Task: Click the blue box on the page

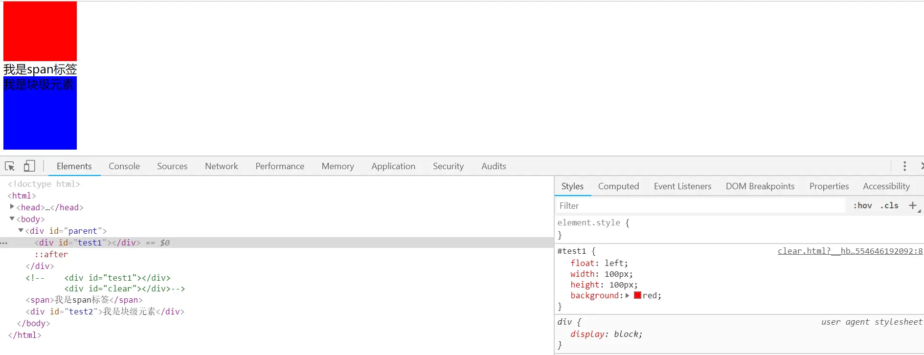Action: 40,113
